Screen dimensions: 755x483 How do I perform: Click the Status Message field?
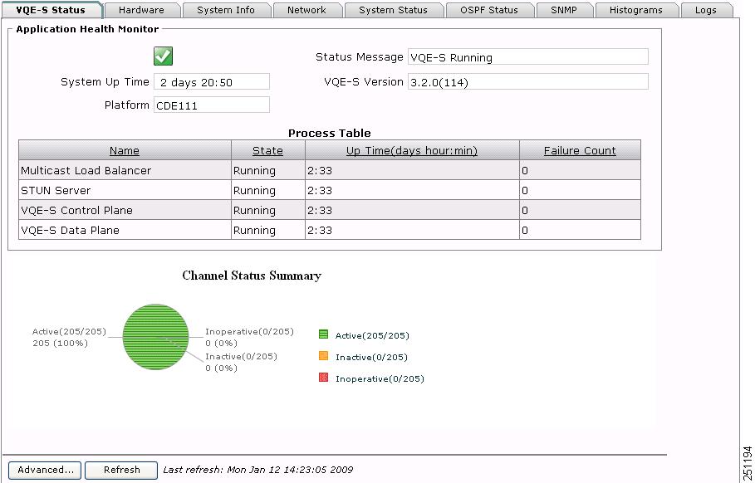[528, 56]
